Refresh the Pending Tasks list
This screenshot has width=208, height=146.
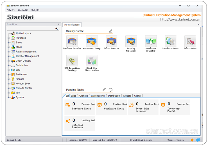pyautogui.click(x=110, y=90)
